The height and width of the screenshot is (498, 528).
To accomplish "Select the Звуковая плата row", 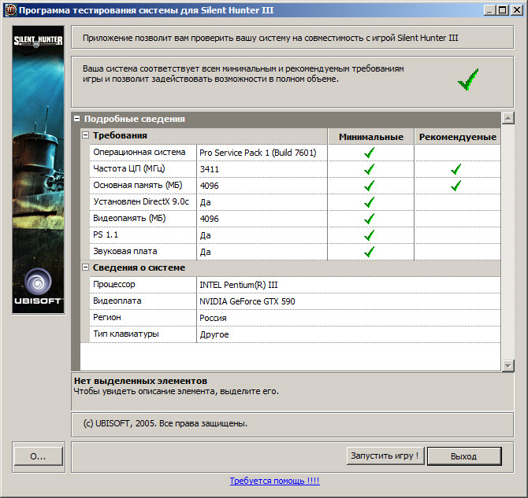I will [x=295, y=252].
